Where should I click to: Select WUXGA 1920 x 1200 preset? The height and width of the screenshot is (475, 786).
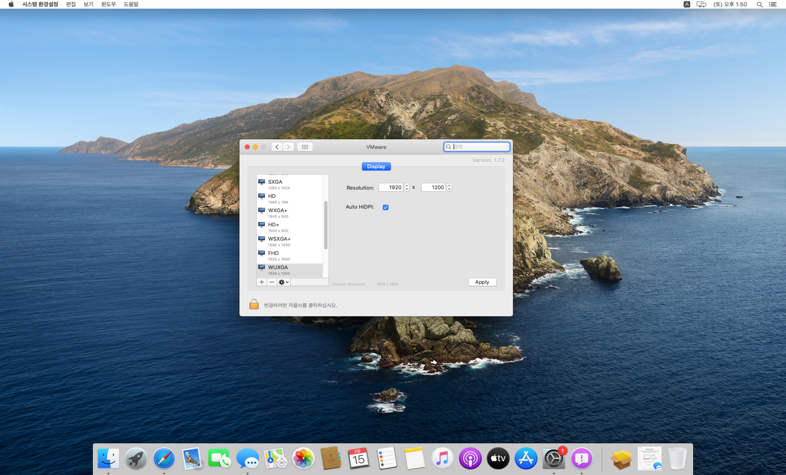point(290,270)
